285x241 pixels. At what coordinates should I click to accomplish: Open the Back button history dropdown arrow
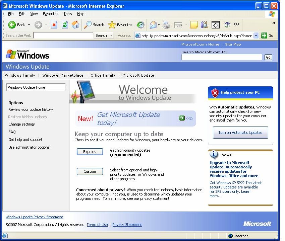click(x=29, y=25)
